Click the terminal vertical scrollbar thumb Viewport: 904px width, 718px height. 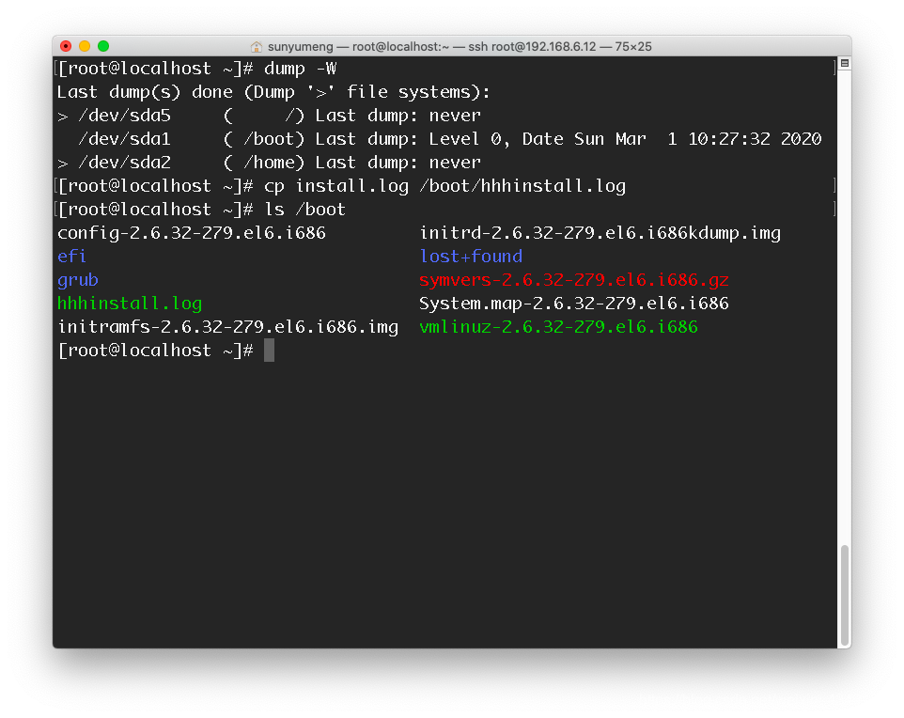(x=845, y=595)
